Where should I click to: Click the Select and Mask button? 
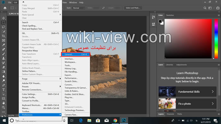(x=133, y=8)
